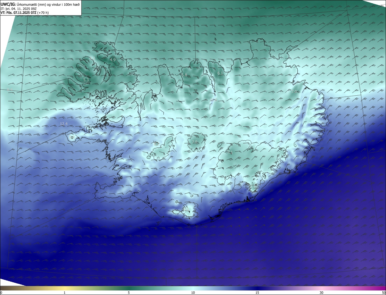This screenshot has width=386, height=295.
Task: Click the 'VT: Fös. 07.11.2025 07Z (+70 h)' line
Action: tap(25, 13)
